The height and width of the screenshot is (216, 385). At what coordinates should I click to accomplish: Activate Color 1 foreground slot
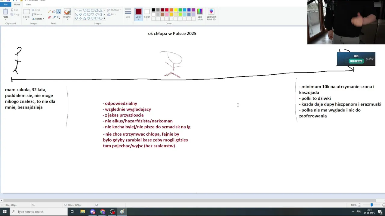coord(138,14)
